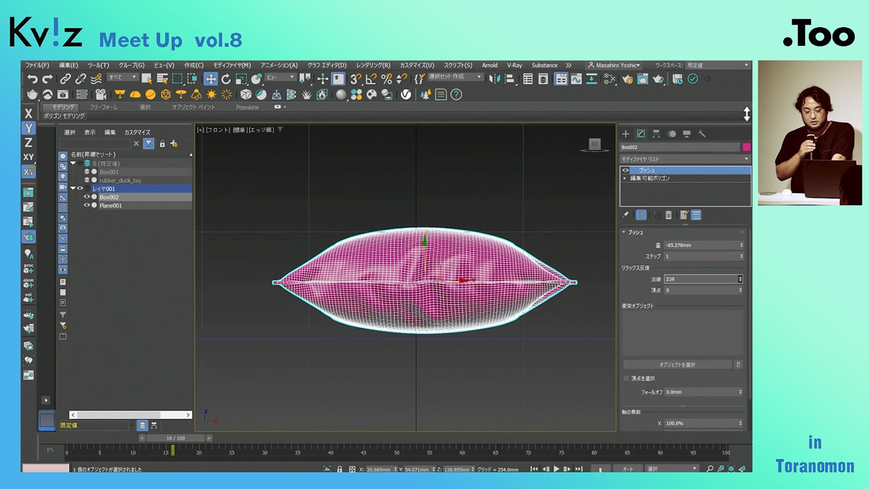Viewport: 869px width, 489px height.
Task: Click the Box002 pink color swatch
Action: [x=746, y=147]
